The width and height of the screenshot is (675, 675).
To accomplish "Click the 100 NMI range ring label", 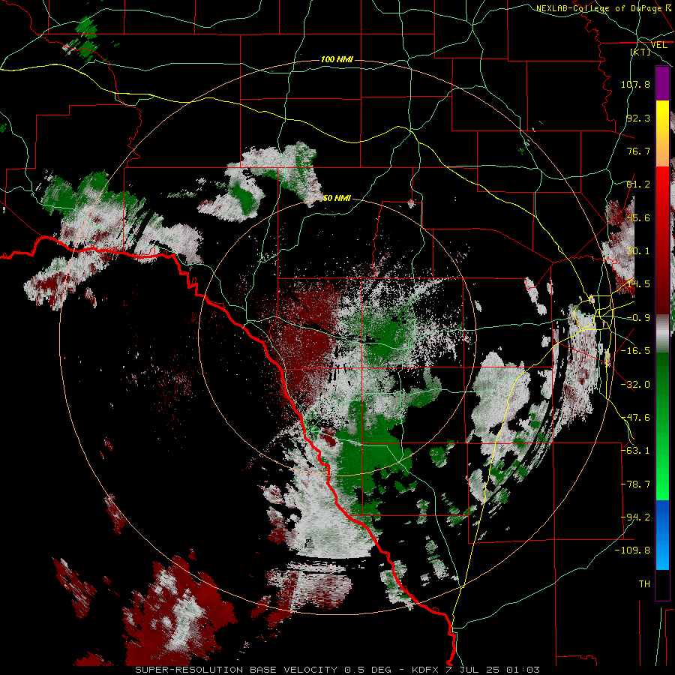I will 337,59.
